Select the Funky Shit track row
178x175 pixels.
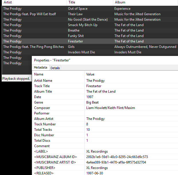pyautogui.click(x=90, y=36)
